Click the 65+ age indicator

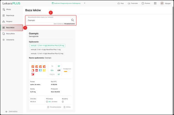click(x=52, y=70)
